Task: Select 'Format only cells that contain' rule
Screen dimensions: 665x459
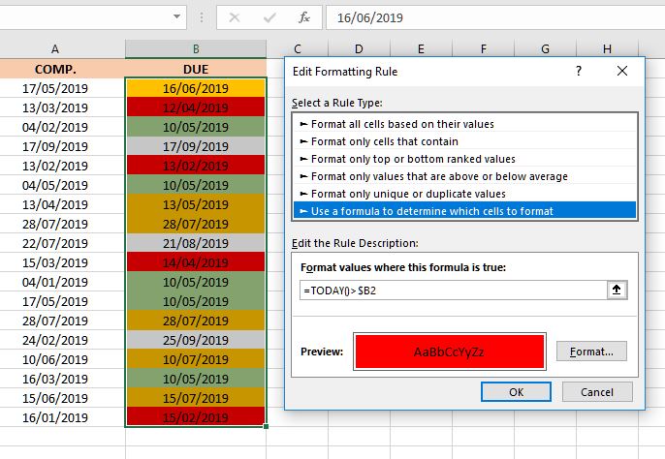Action: [x=464, y=141]
